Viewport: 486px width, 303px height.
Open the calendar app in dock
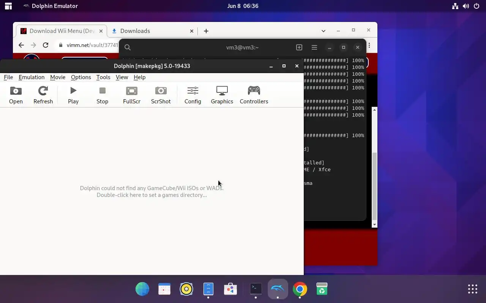164,289
